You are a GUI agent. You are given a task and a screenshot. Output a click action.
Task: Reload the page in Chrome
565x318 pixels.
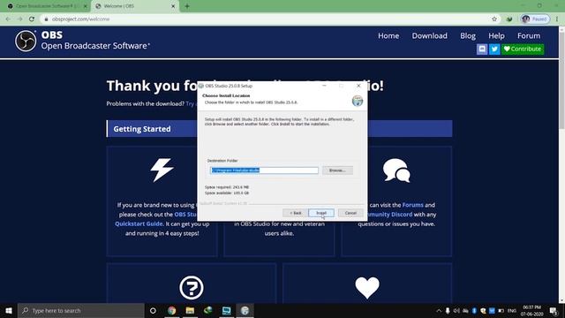(x=32, y=19)
